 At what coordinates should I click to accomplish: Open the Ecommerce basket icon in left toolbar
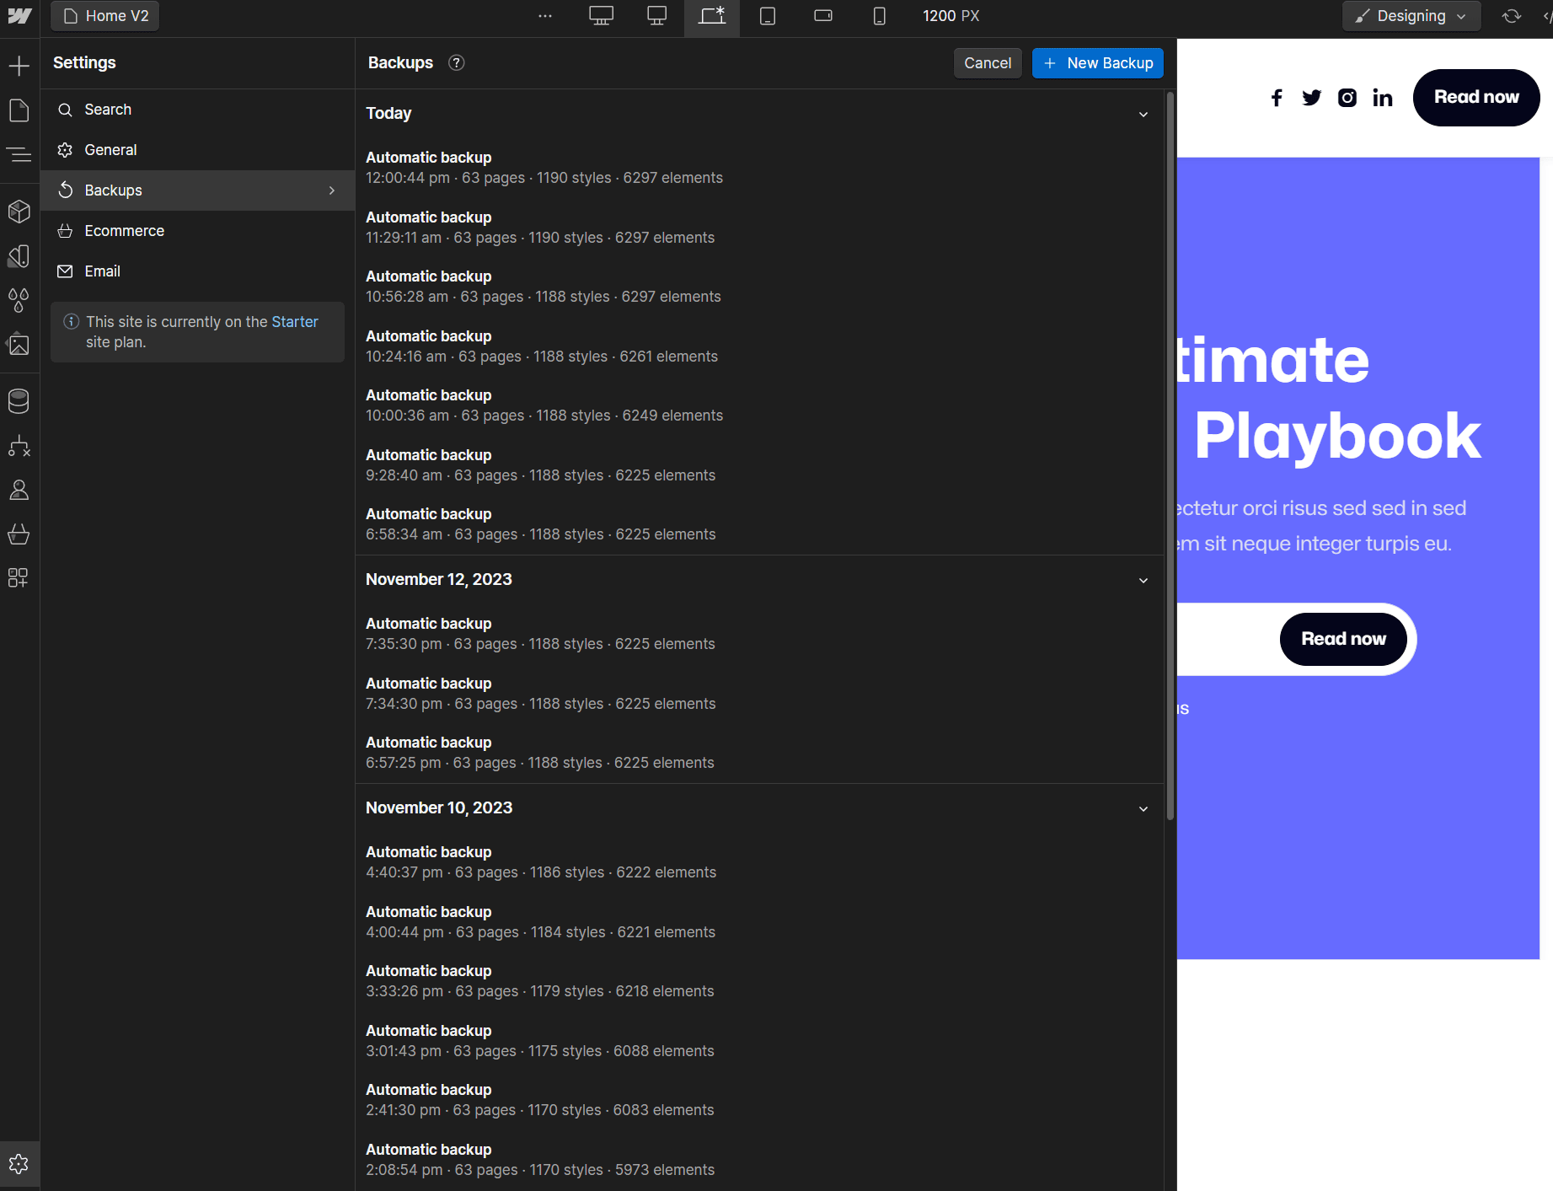pyautogui.click(x=19, y=534)
